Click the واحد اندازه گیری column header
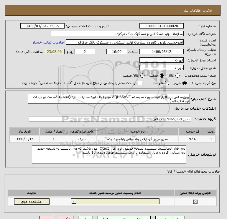The image size is (227, 219). pos(82,131)
